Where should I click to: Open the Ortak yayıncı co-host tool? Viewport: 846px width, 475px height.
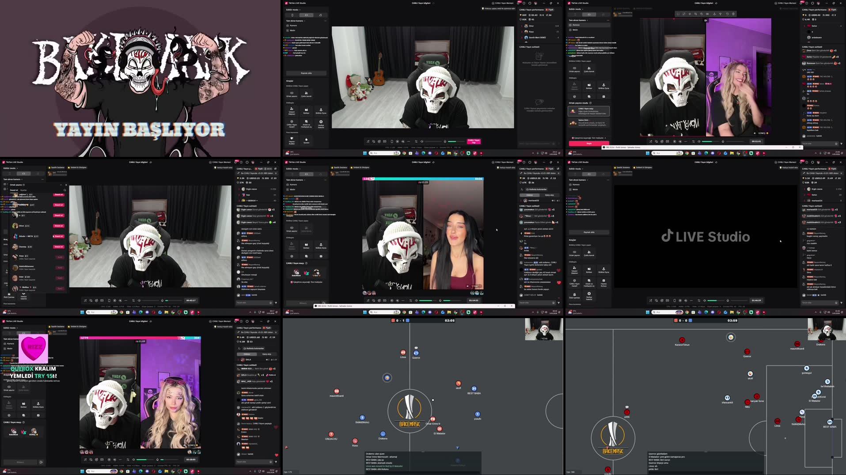292,94
